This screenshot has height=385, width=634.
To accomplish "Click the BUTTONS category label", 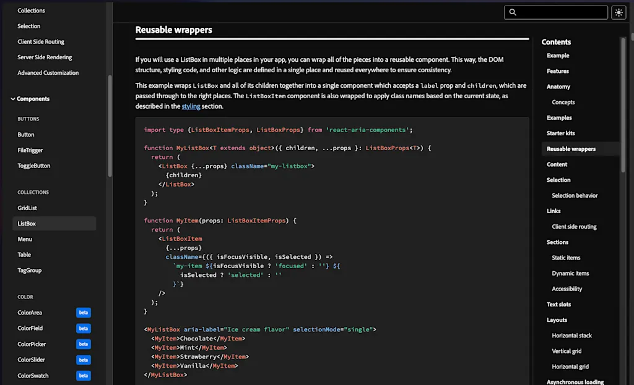I will tap(28, 119).
